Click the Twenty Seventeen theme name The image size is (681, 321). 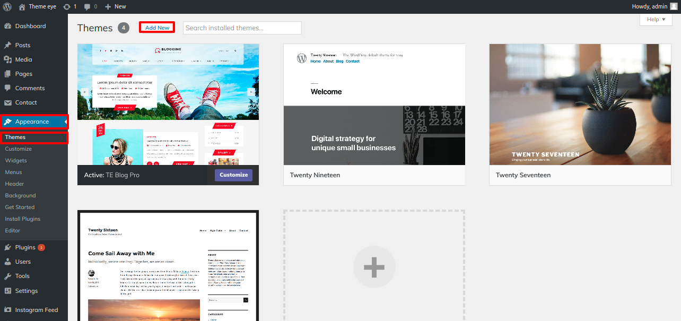[523, 175]
